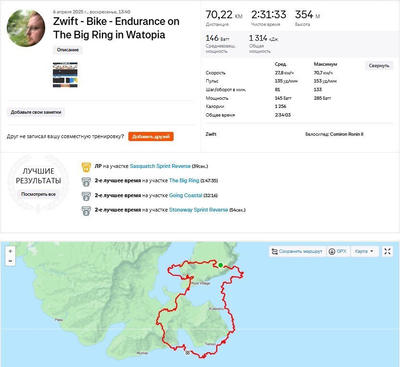Click the silver trophy beside Going Coastal
The width and height of the screenshot is (401, 367).
point(86,196)
